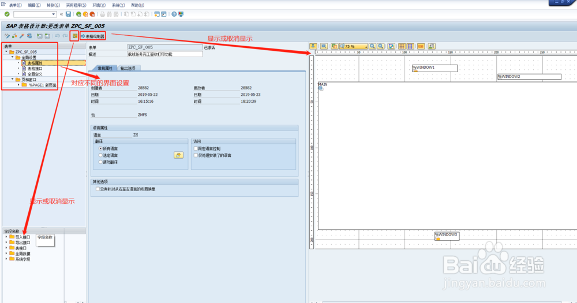Click the pushpin icon in Form Painter toolbar
Image resolution: width=577 pixels, height=303 pixels.
coord(313,46)
